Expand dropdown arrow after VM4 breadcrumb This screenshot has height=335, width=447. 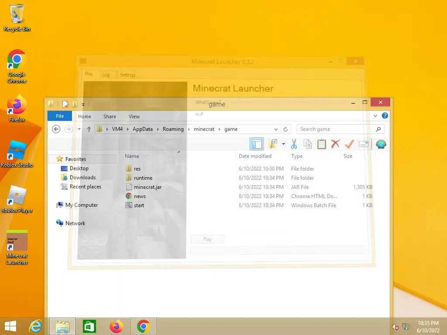[128, 129]
